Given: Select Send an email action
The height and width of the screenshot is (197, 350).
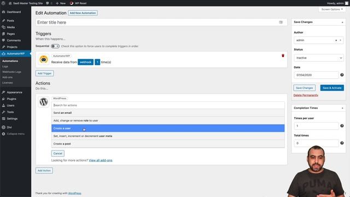Looking at the screenshot, I should [168, 113].
